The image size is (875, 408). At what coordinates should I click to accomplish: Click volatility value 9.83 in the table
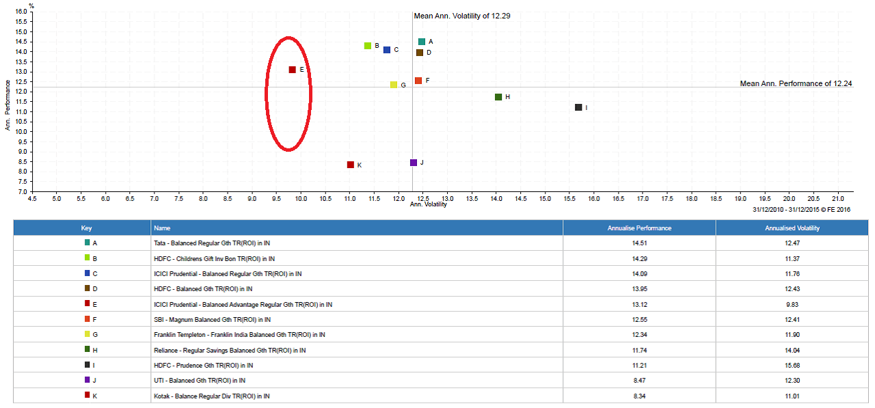click(792, 305)
